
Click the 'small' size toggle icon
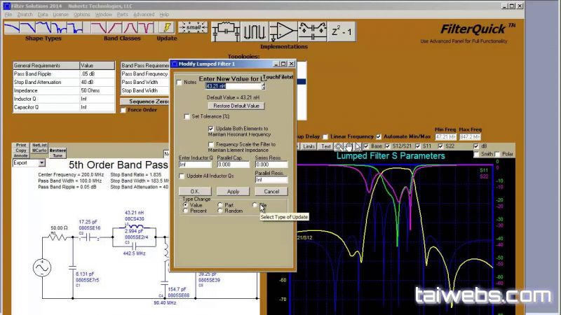tap(193, 28)
